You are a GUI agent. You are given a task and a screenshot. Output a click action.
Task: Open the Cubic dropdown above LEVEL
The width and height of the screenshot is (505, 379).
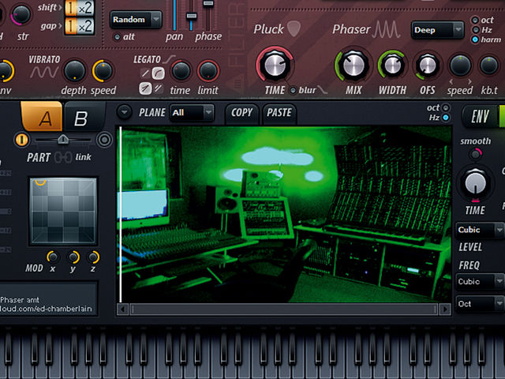(481, 230)
